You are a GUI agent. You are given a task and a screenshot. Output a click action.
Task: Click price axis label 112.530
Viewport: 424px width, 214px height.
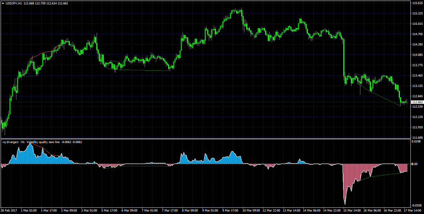(417, 107)
